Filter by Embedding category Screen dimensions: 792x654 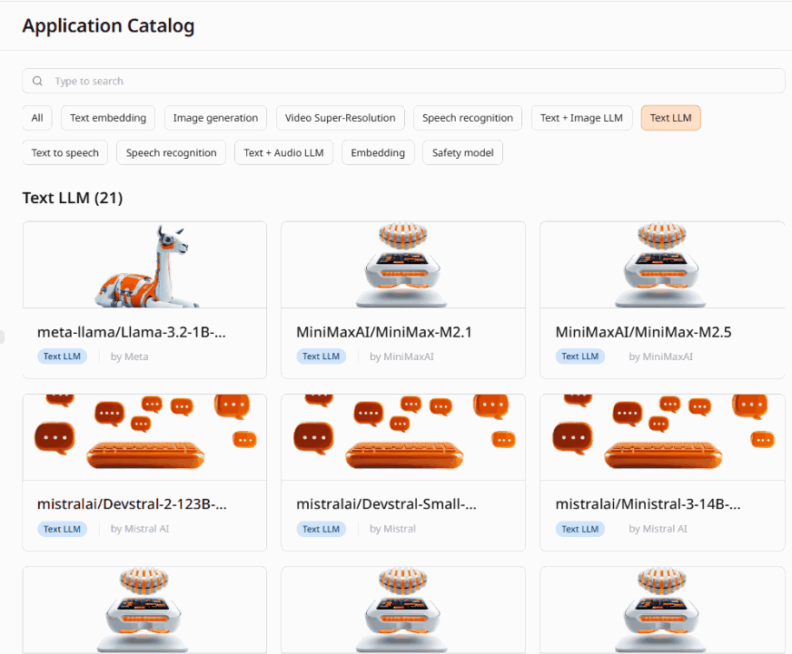pos(378,152)
